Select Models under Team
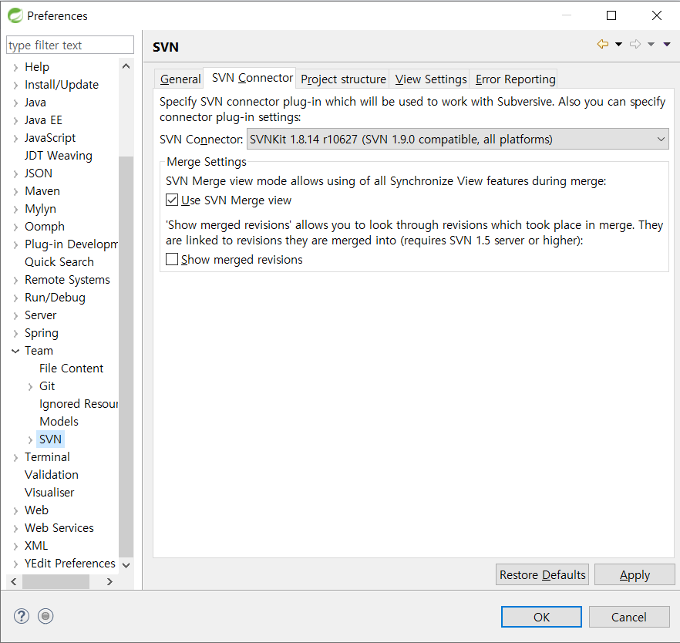Screen dimensions: 680x643 coord(59,422)
